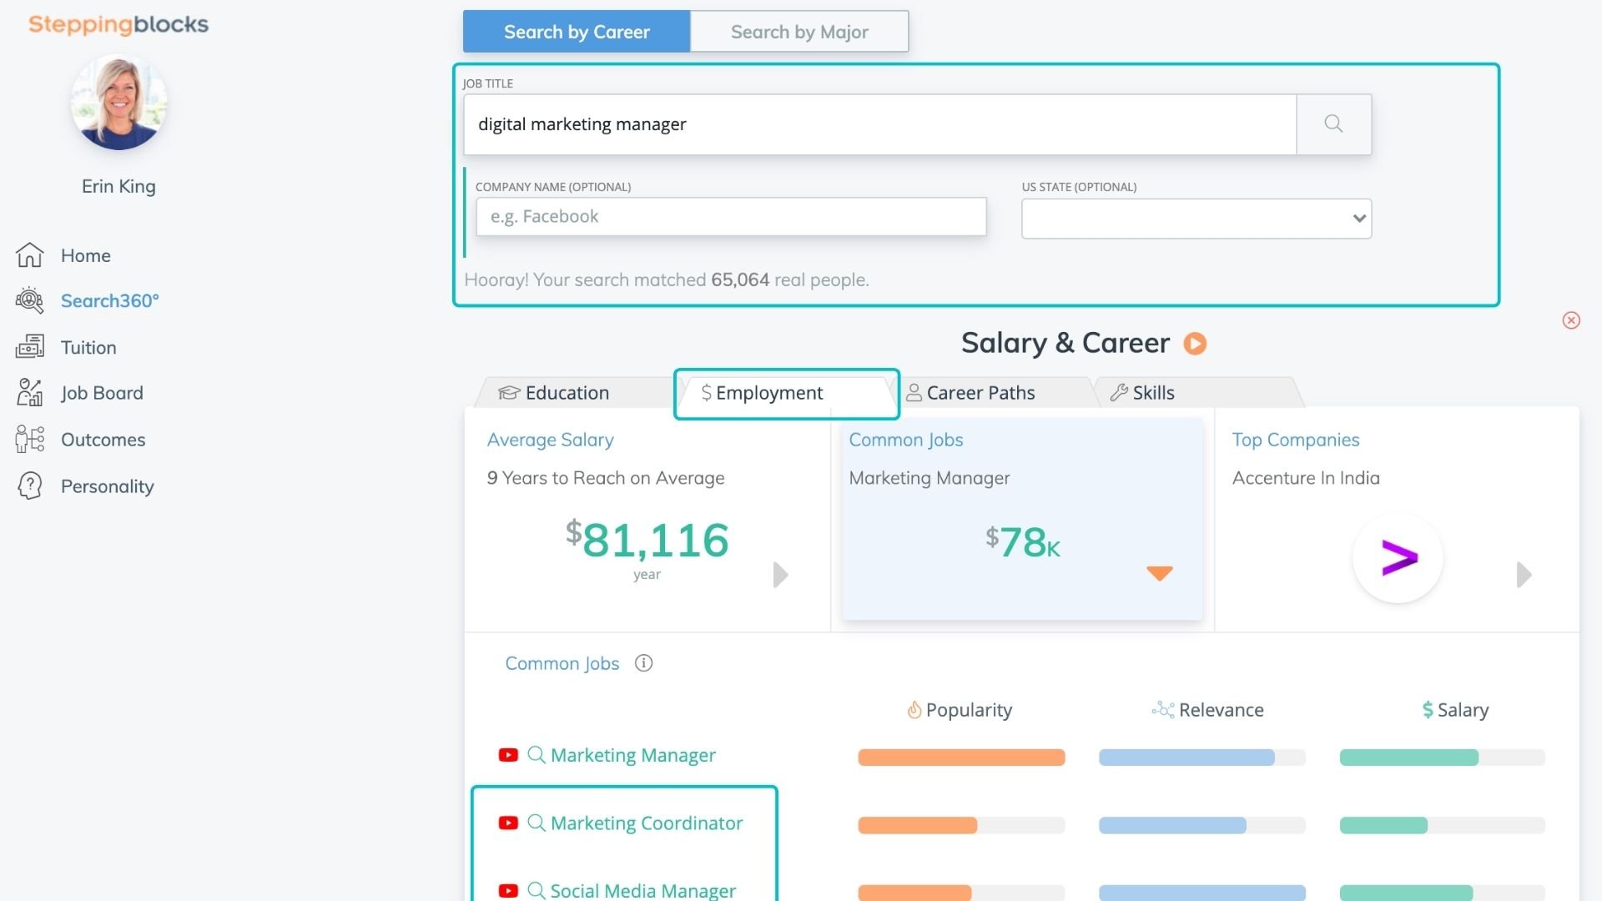1602x901 pixels.
Task: Open Social Media Manager job link
Action: tap(643, 891)
